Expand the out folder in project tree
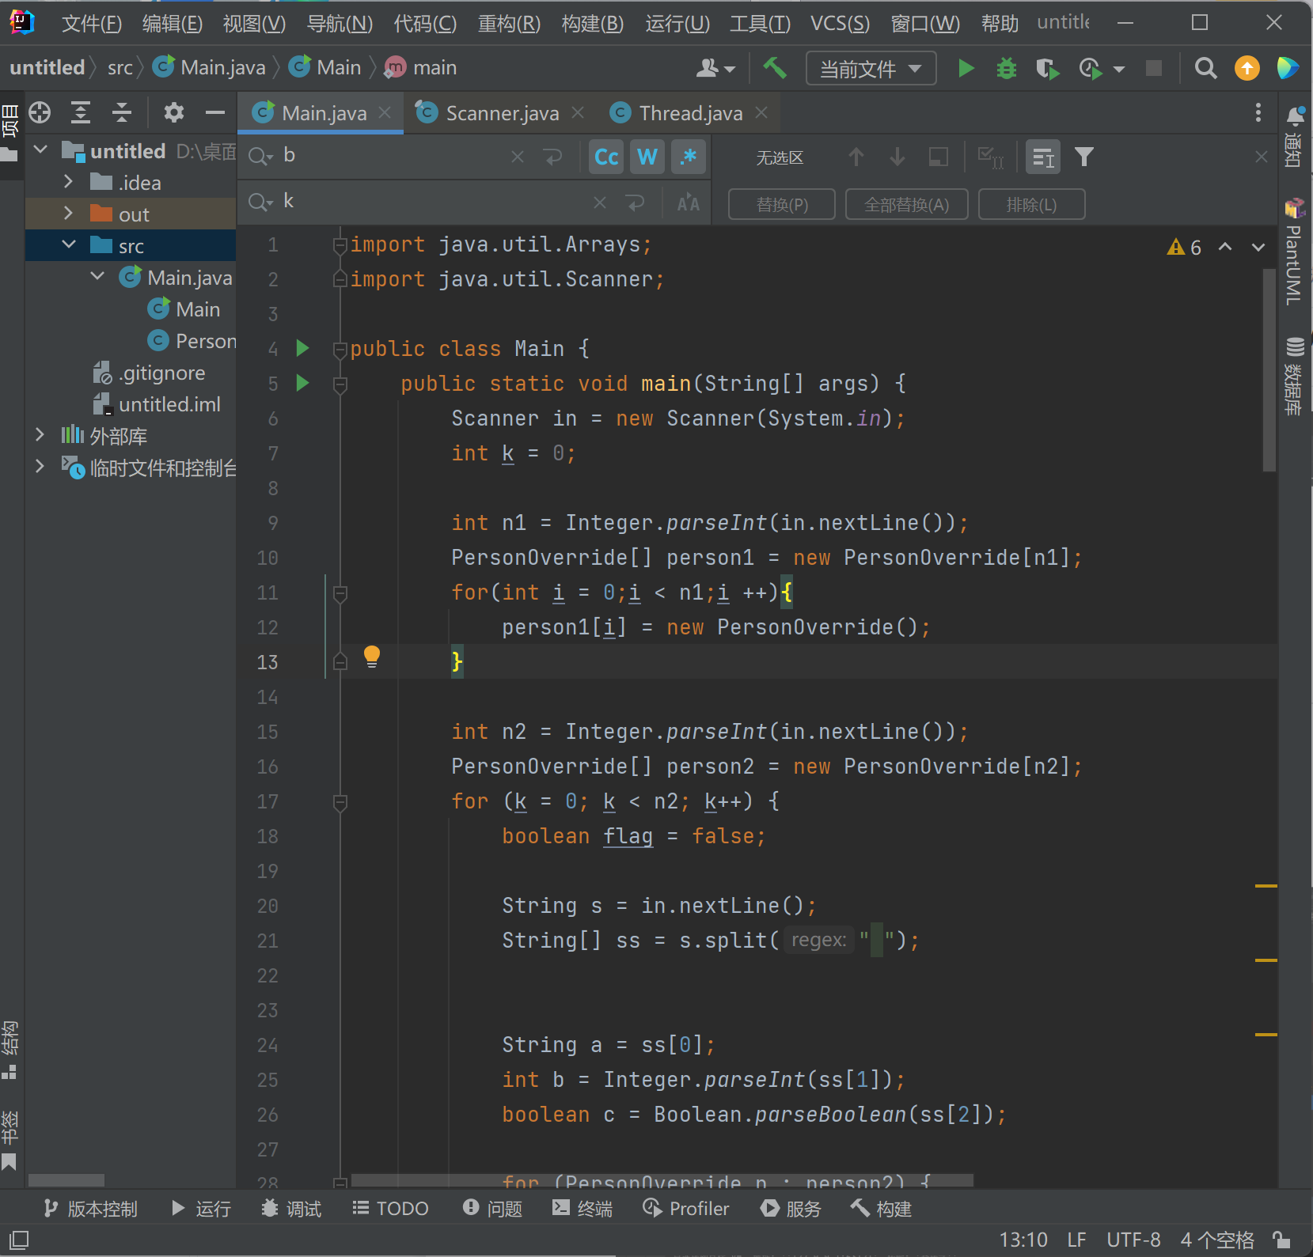Screen dimensions: 1313x1257 point(69,214)
